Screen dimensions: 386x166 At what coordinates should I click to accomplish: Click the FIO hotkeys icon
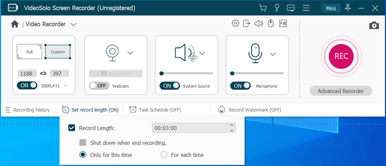point(283,23)
